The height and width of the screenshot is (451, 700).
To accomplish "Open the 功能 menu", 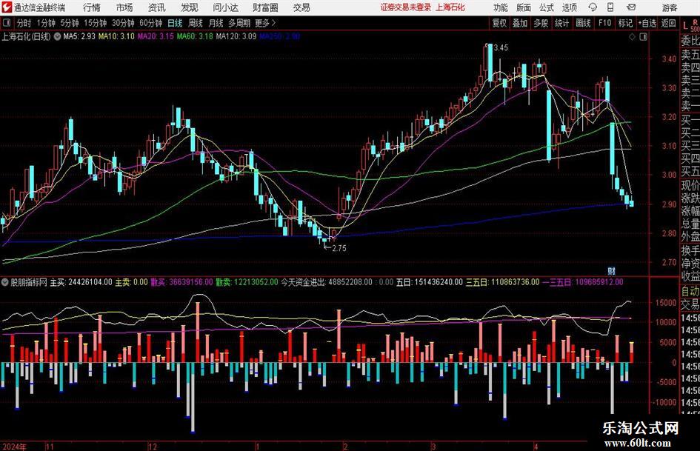I will (501, 7).
